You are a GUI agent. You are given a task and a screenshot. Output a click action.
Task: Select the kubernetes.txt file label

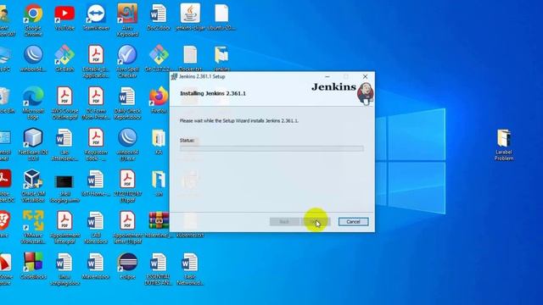[190, 236]
